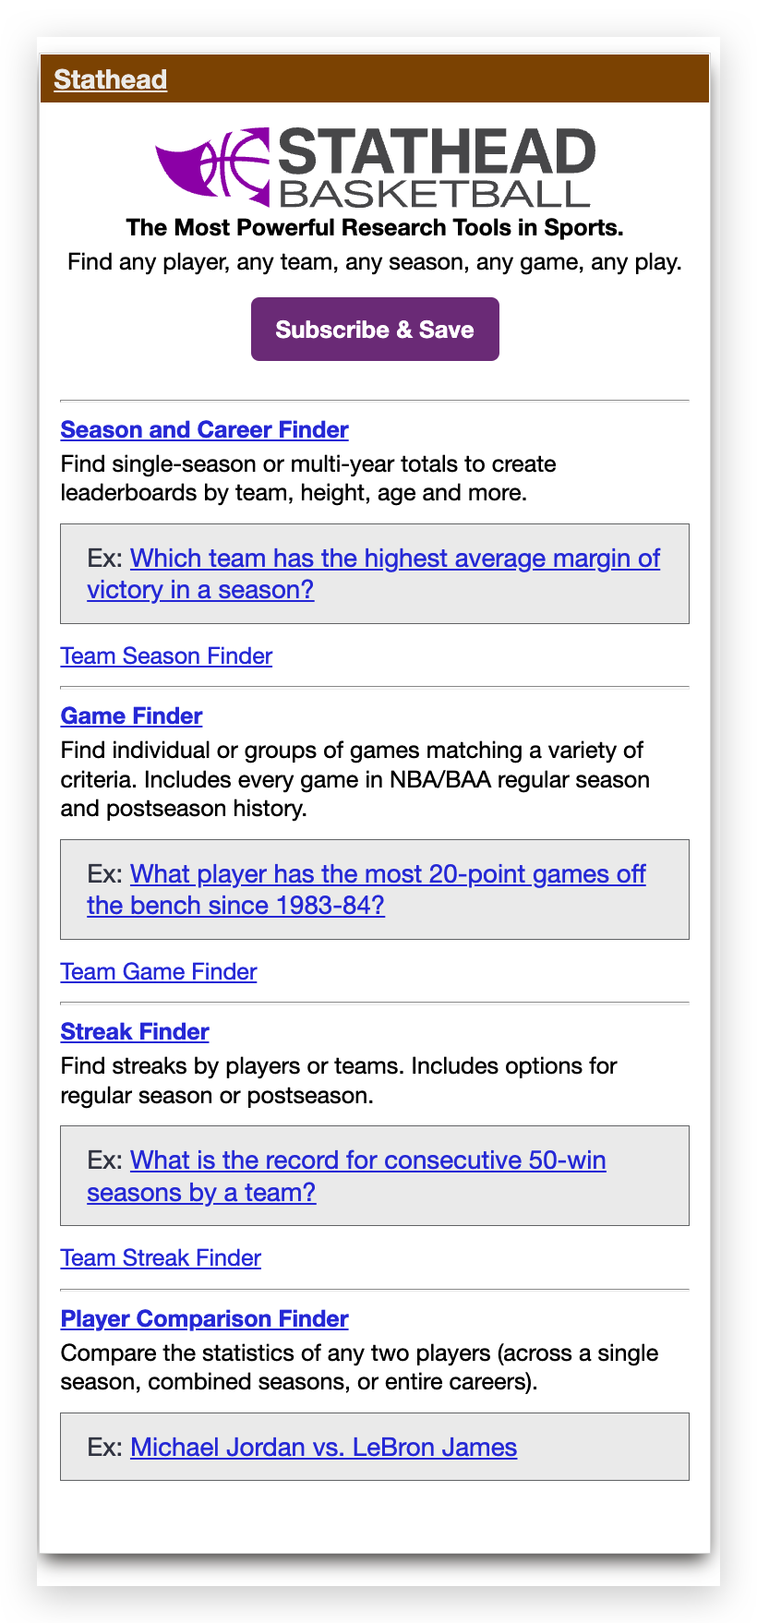Go to Team Game Finder

tap(159, 972)
